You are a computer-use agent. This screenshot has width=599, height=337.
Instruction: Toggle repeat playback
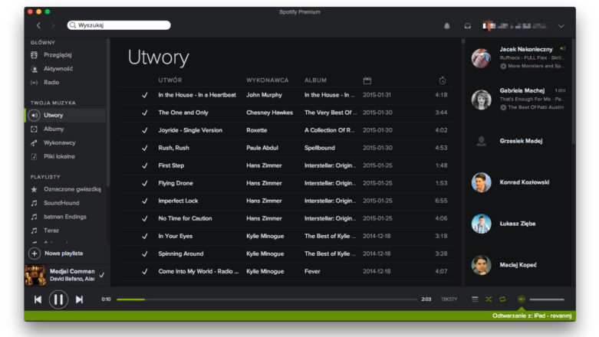pyautogui.click(x=502, y=299)
